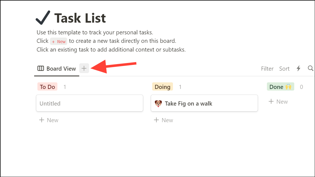The image size is (315, 177).
Task: Click the checkmark page icon above Task List
Action: [x=42, y=16]
